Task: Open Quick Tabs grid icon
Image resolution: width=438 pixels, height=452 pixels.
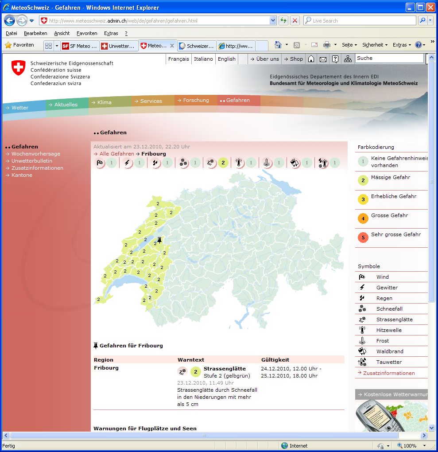Action: pos(48,46)
